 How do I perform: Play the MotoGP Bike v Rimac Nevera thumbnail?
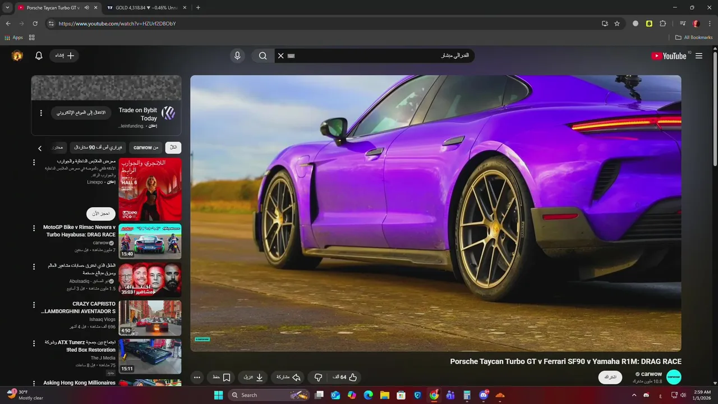pos(150,241)
